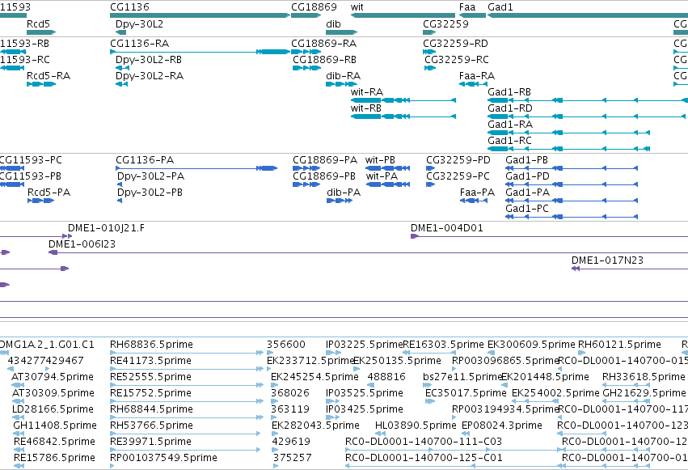
Task: Select the CG32259 gene label
Action: point(445,23)
